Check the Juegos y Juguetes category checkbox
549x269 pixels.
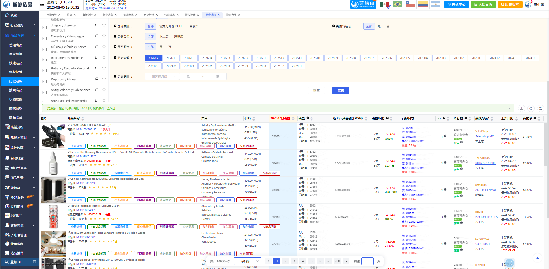point(48,28)
